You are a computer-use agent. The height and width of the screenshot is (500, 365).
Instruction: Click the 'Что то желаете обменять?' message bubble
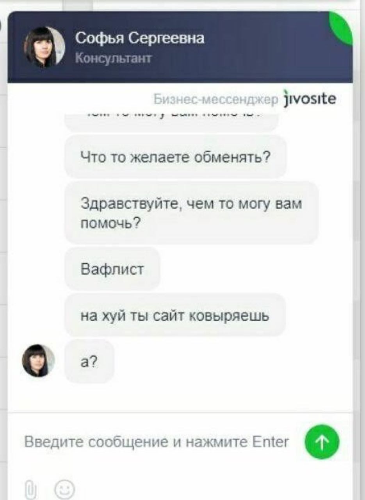[175, 157]
